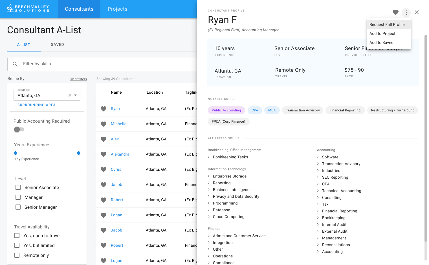Click the search magnifier in the skills filter
The height and width of the screenshot is (265, 429).
point(15,64)
